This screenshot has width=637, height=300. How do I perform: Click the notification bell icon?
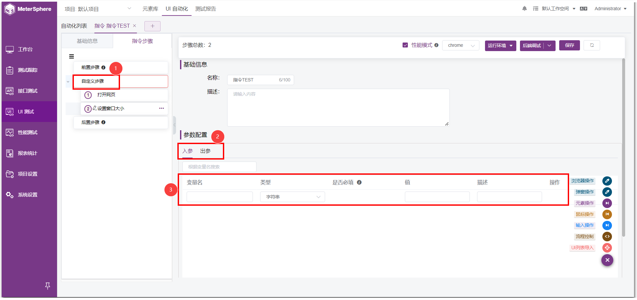tap(525, 9)
